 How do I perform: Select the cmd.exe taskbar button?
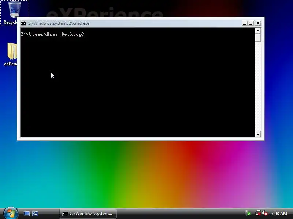click(x=88, y=214)
